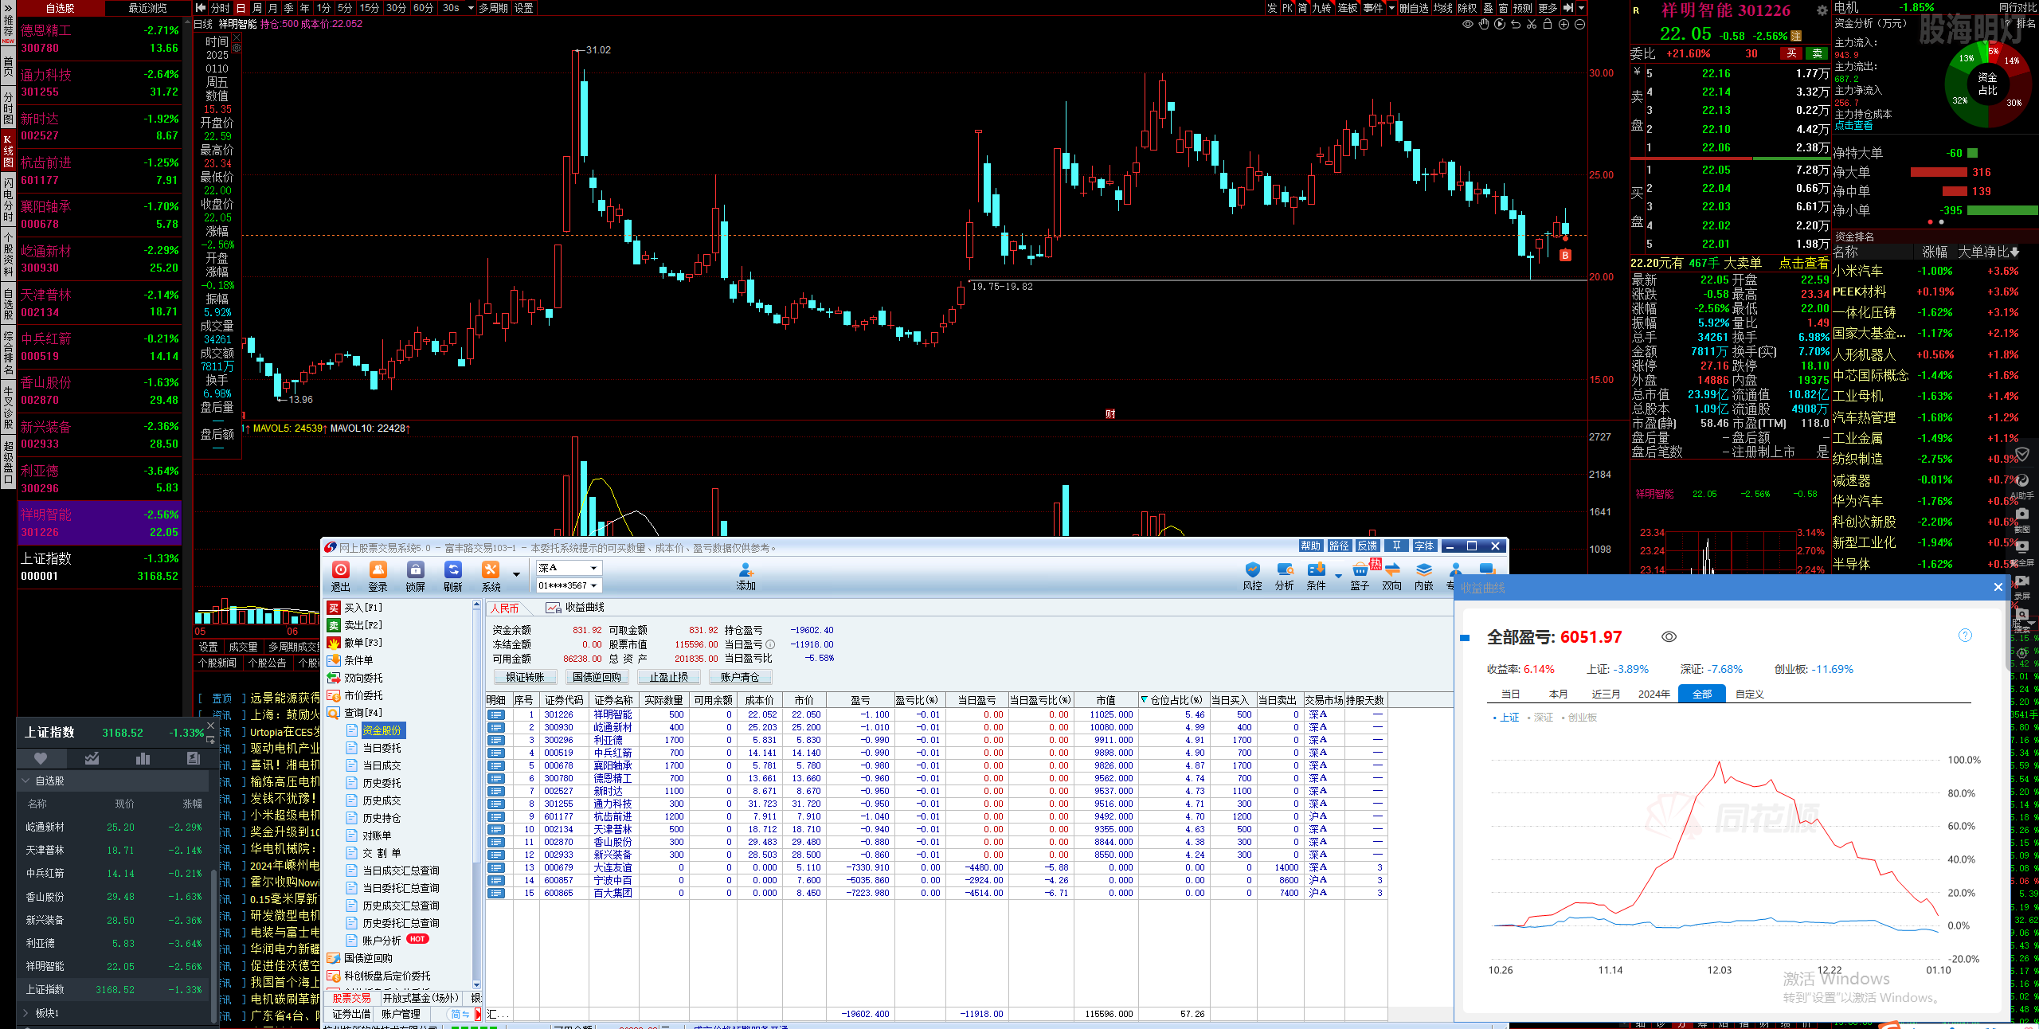Click the 刷新 refresh icon in trading window
This screenshot has height=1029, width=2039.
453,577
